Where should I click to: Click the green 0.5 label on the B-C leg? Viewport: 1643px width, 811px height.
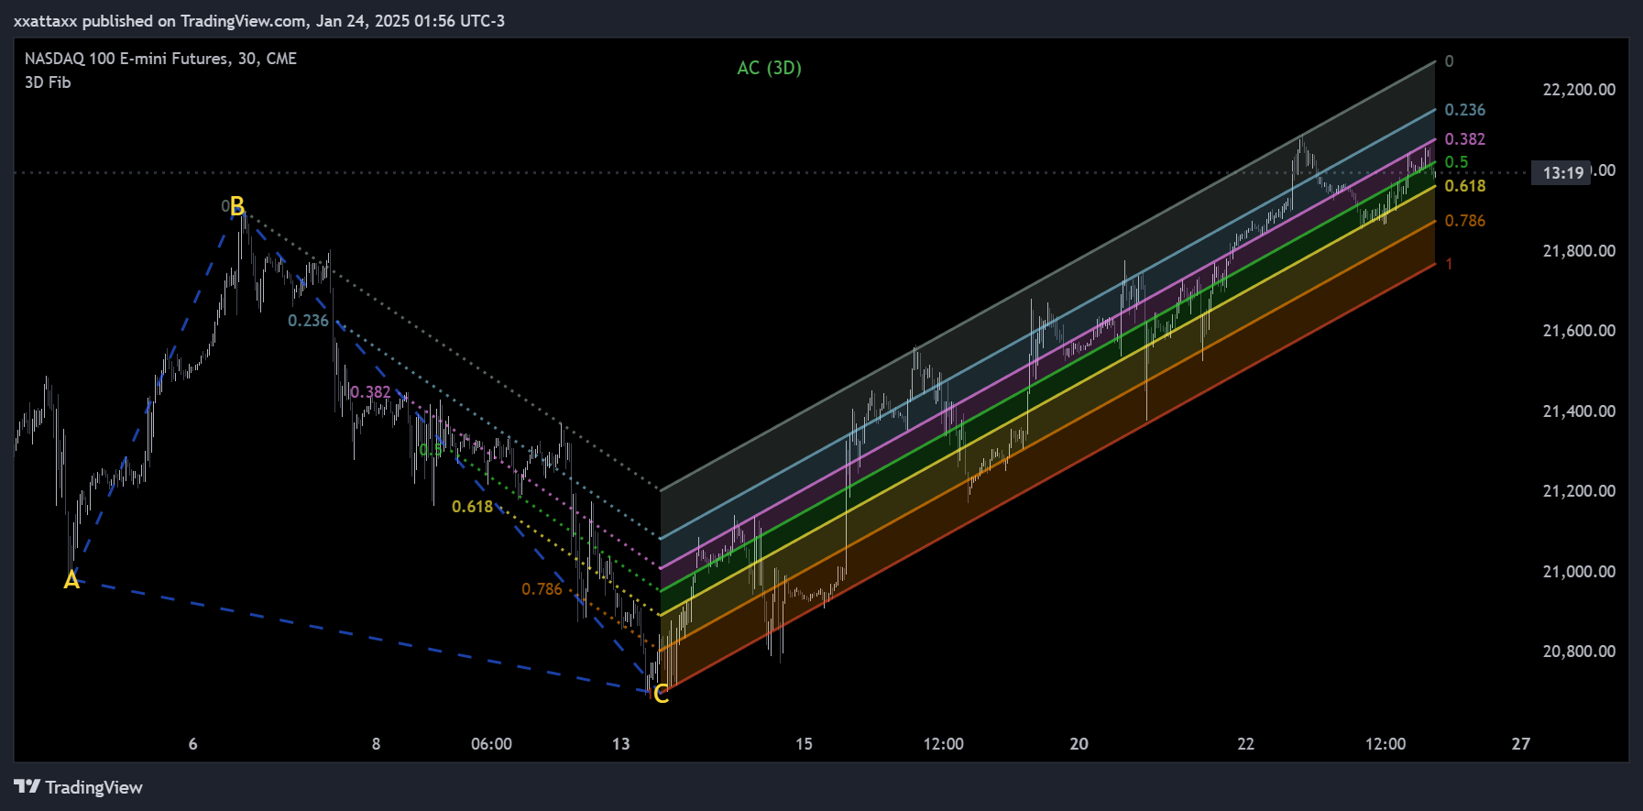431,450
